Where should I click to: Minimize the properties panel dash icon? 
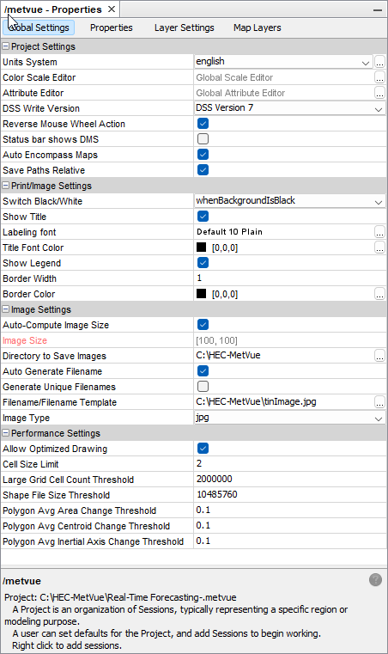coord(377,9)
